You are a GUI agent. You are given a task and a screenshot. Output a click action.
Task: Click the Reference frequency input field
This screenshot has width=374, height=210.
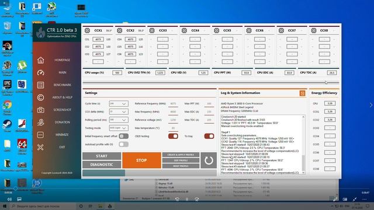tap(173, 104)
